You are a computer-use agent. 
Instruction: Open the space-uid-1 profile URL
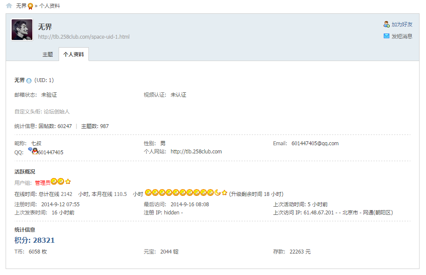pyautogui.click(x=84, y=37)
